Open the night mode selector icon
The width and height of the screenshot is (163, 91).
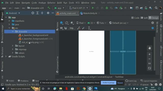pos(72,23)
